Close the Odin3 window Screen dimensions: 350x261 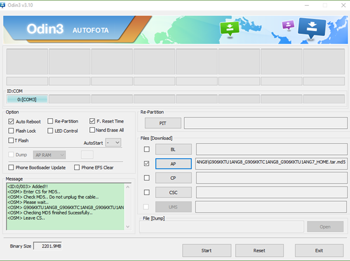344,5
